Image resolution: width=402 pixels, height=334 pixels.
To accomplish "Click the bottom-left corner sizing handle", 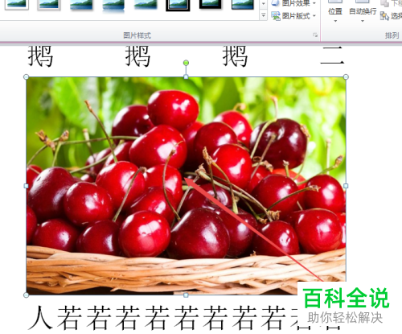I will pos(26,295).
